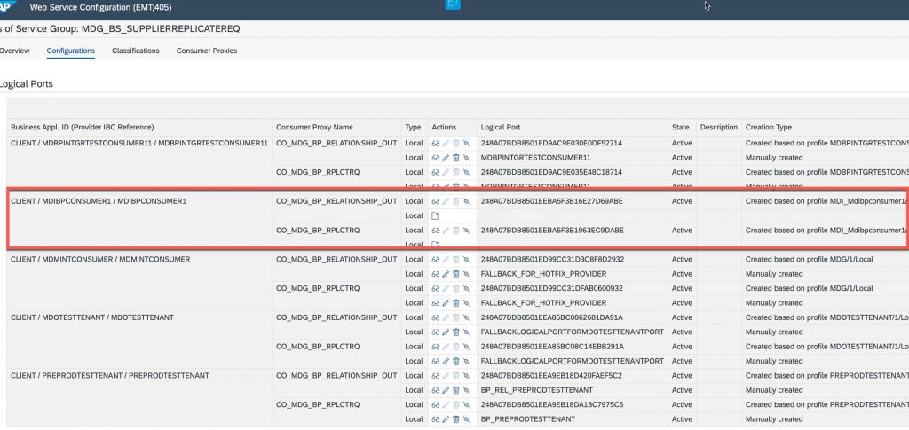Viewport: 909px width, 430px height.
Task: Click crossed-out eye icon for port ending 27D69ABE
Action: coord(466,201)
